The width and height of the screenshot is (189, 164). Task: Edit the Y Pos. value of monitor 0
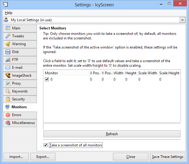click(103, 79)
